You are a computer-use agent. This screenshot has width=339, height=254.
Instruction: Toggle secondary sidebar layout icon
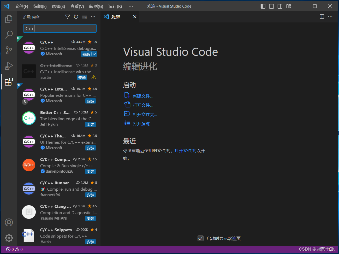coord(280,6)
